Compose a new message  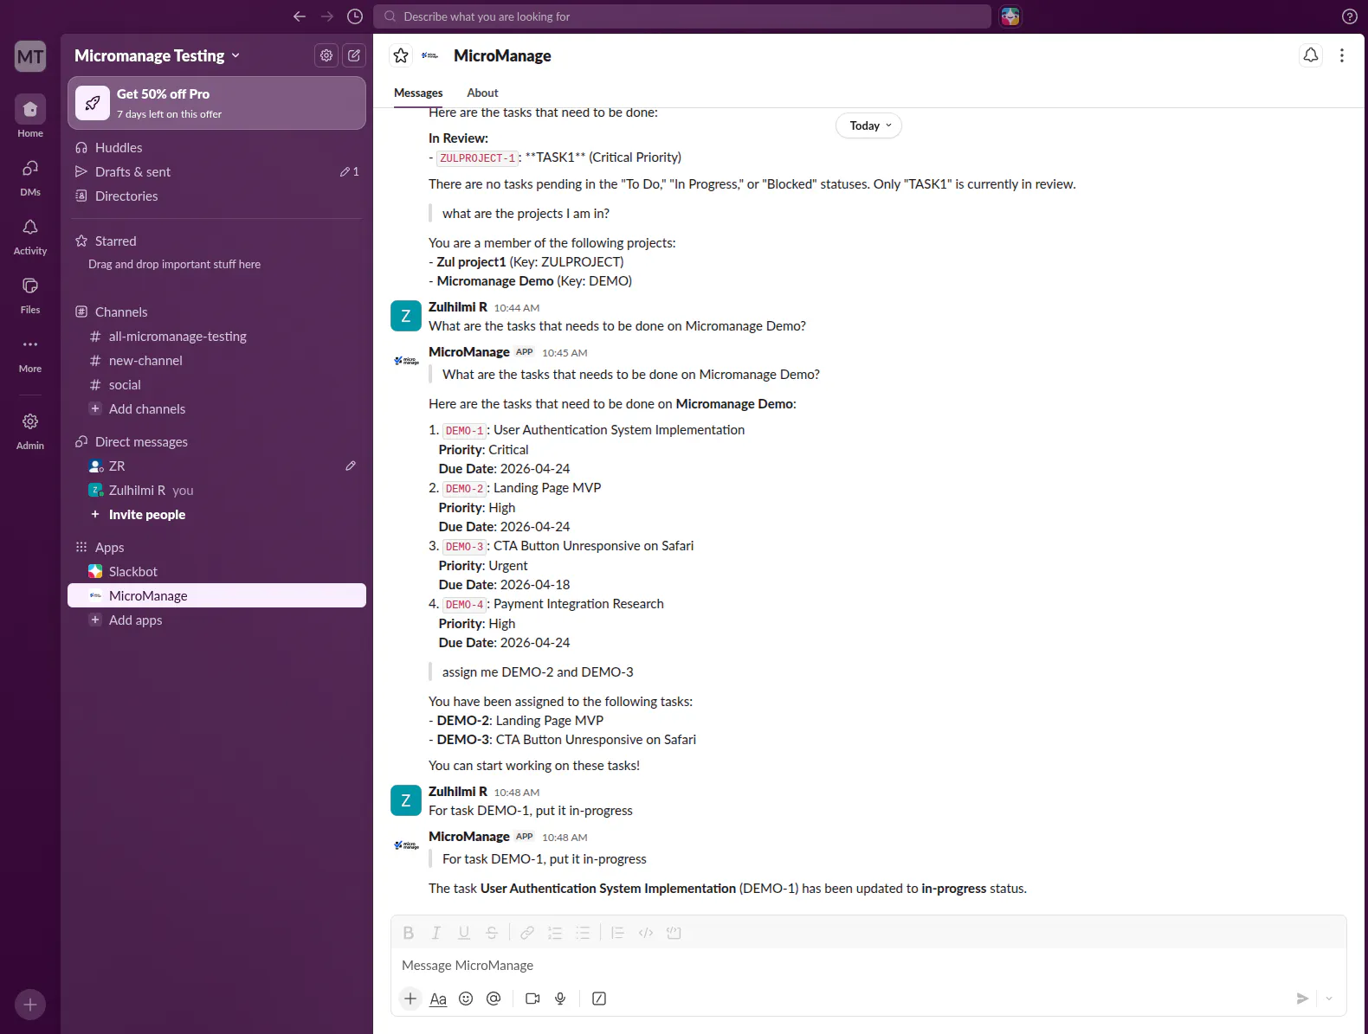pyautogui.click(x=354, y=55)
